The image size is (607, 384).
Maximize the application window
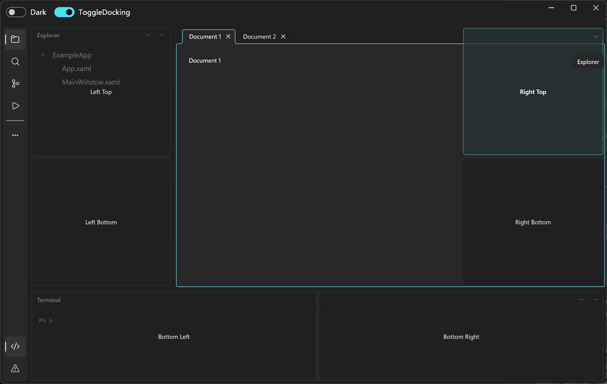coord(573,8)
